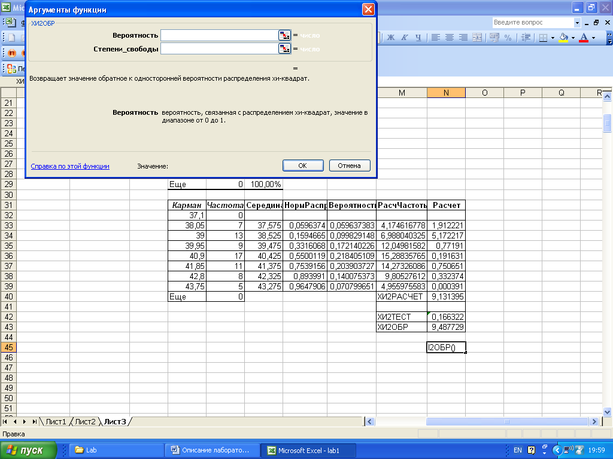
Task: Click horizontal scrollbar right arrow
Action: (x=594, y=421)
